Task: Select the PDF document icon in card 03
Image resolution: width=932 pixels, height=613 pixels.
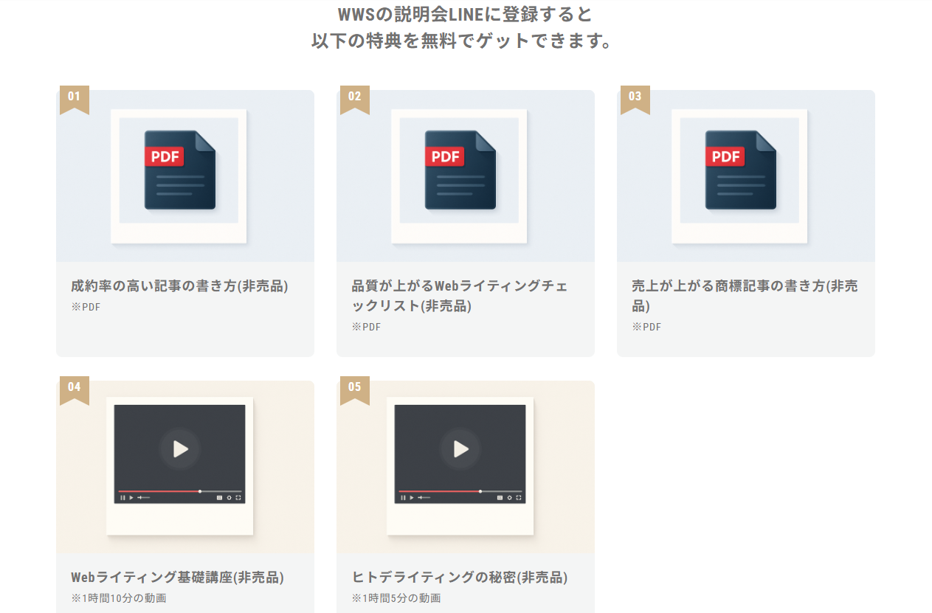Action: [x=740, y=170]
